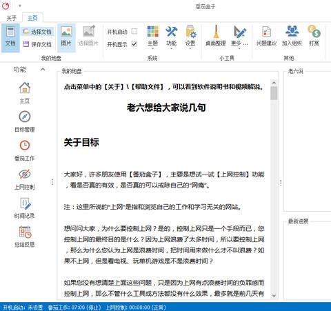Uncheck the 开机显示 checkbox
The width and height of the screenshot is (331, 311).
point(134,43)
